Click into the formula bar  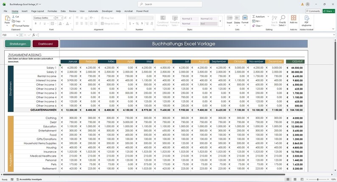pos(185,35)
